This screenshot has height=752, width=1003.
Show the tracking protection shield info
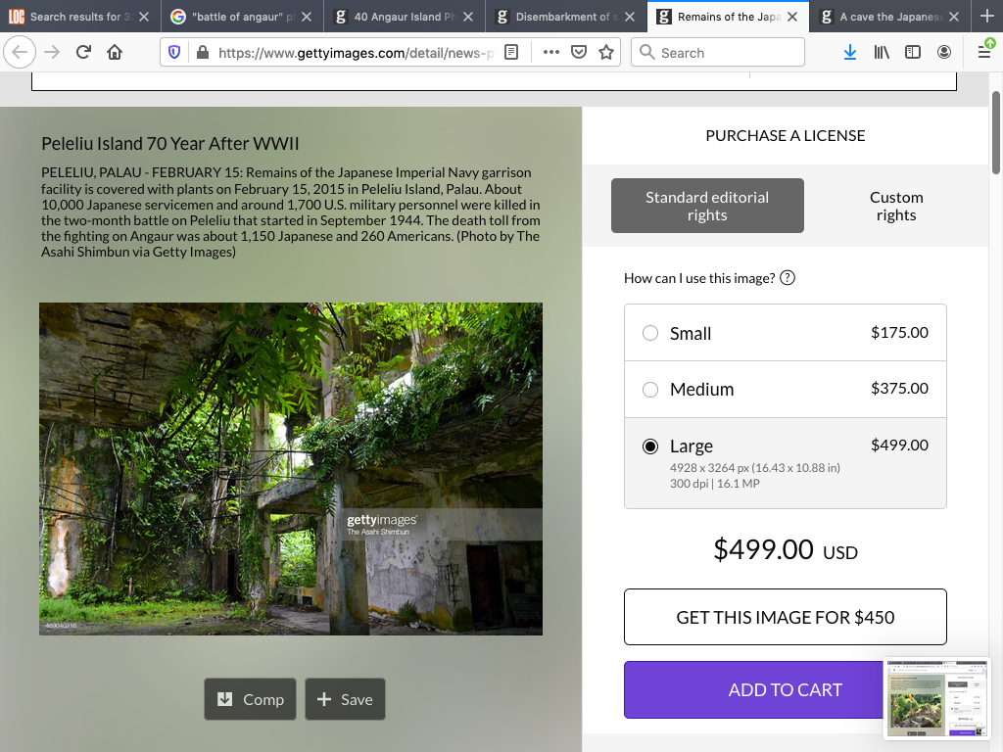point(175,53)
